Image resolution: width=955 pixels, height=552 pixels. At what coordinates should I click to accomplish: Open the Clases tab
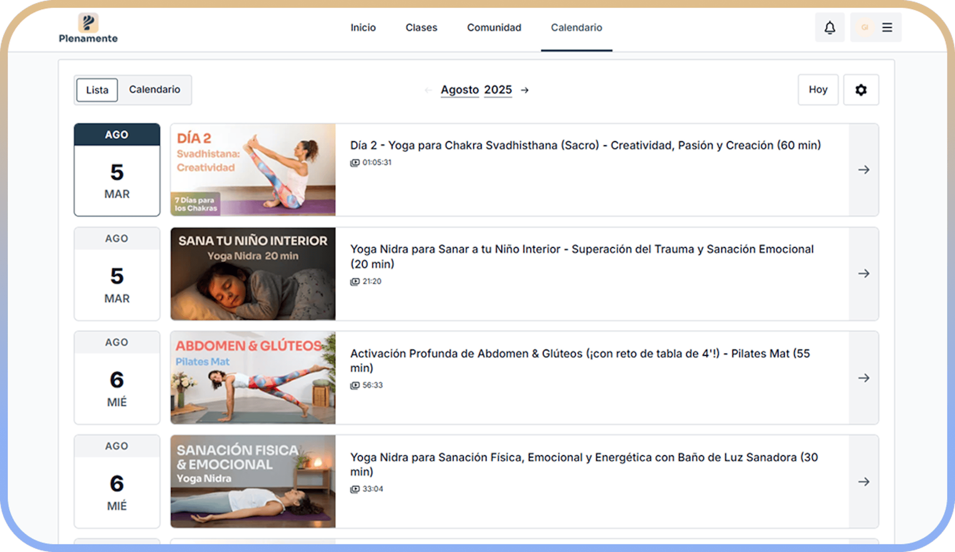(421, 27)
